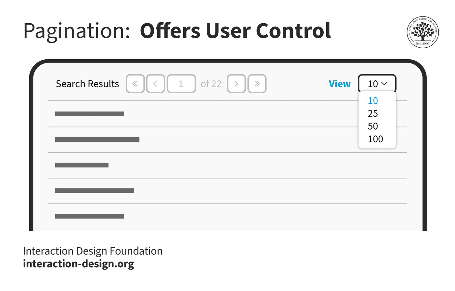Open the third search result row
455x291 pixels.
point(227,165)
